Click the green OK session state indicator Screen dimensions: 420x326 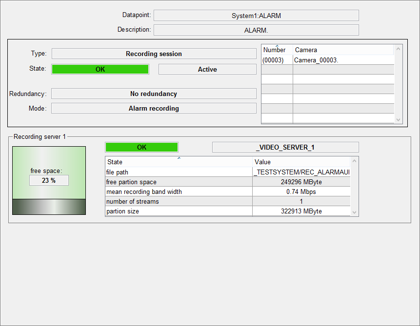pyautogui.click(x=100, y=69)
